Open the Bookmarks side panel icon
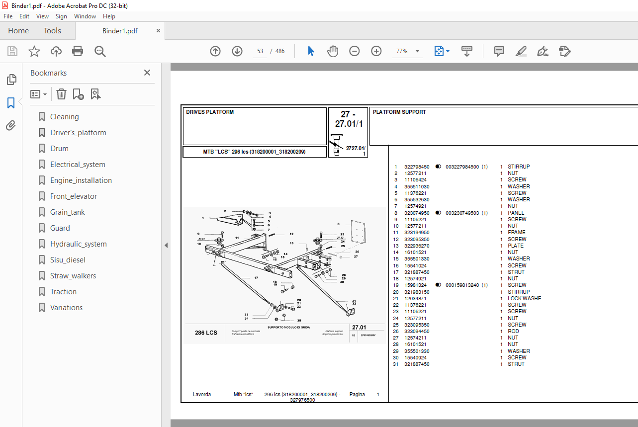The height and width of the screenshot is (427, 638). click(x=11, y=103)
